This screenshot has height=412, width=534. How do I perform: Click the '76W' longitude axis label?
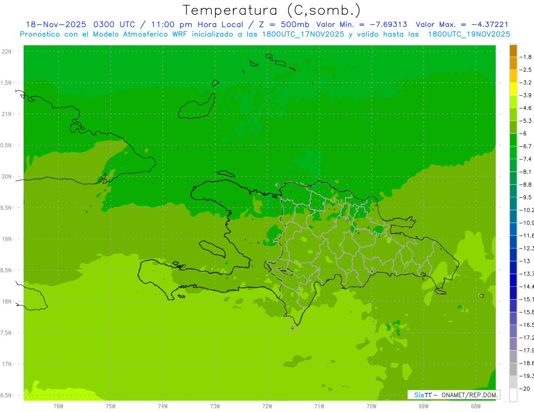[58, 406]
